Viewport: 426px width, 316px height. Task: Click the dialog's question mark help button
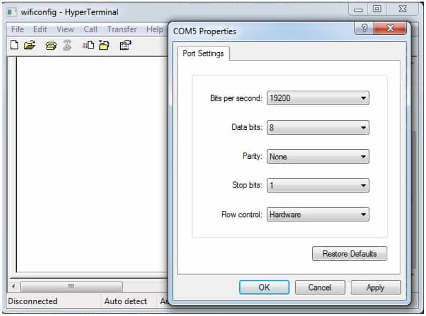364,29
